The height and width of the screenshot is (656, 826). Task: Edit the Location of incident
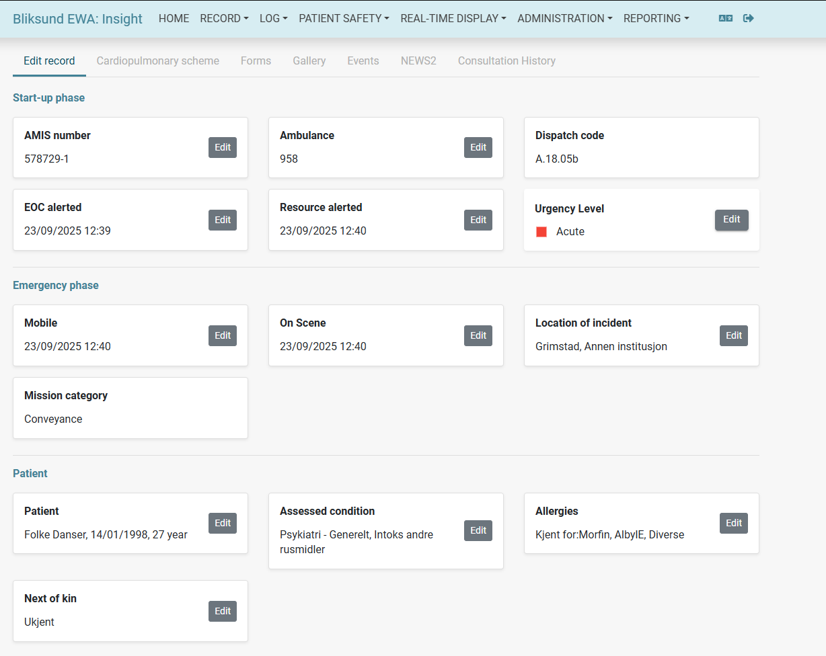coord(733,335)
